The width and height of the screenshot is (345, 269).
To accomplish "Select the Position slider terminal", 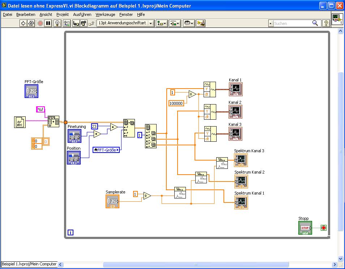I will [x=74, y=158].
